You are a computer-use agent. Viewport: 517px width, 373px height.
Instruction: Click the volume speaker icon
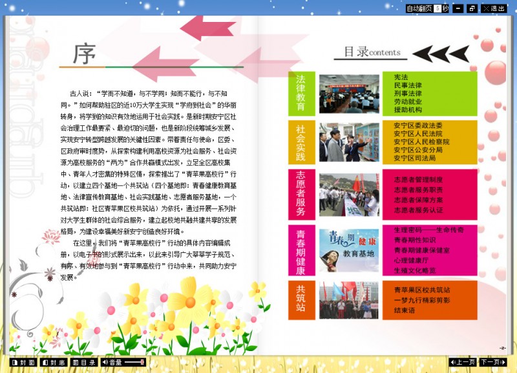(105, 363)
